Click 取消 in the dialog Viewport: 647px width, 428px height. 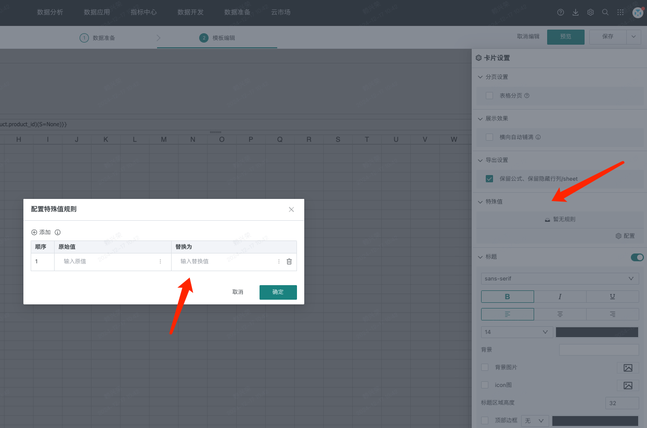(x=238, y=292)
